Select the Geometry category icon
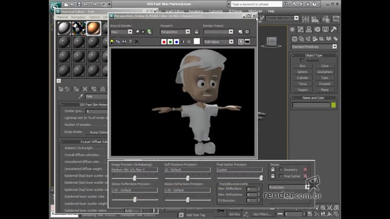The image size is (390, 219). click(x=294, y=39)
